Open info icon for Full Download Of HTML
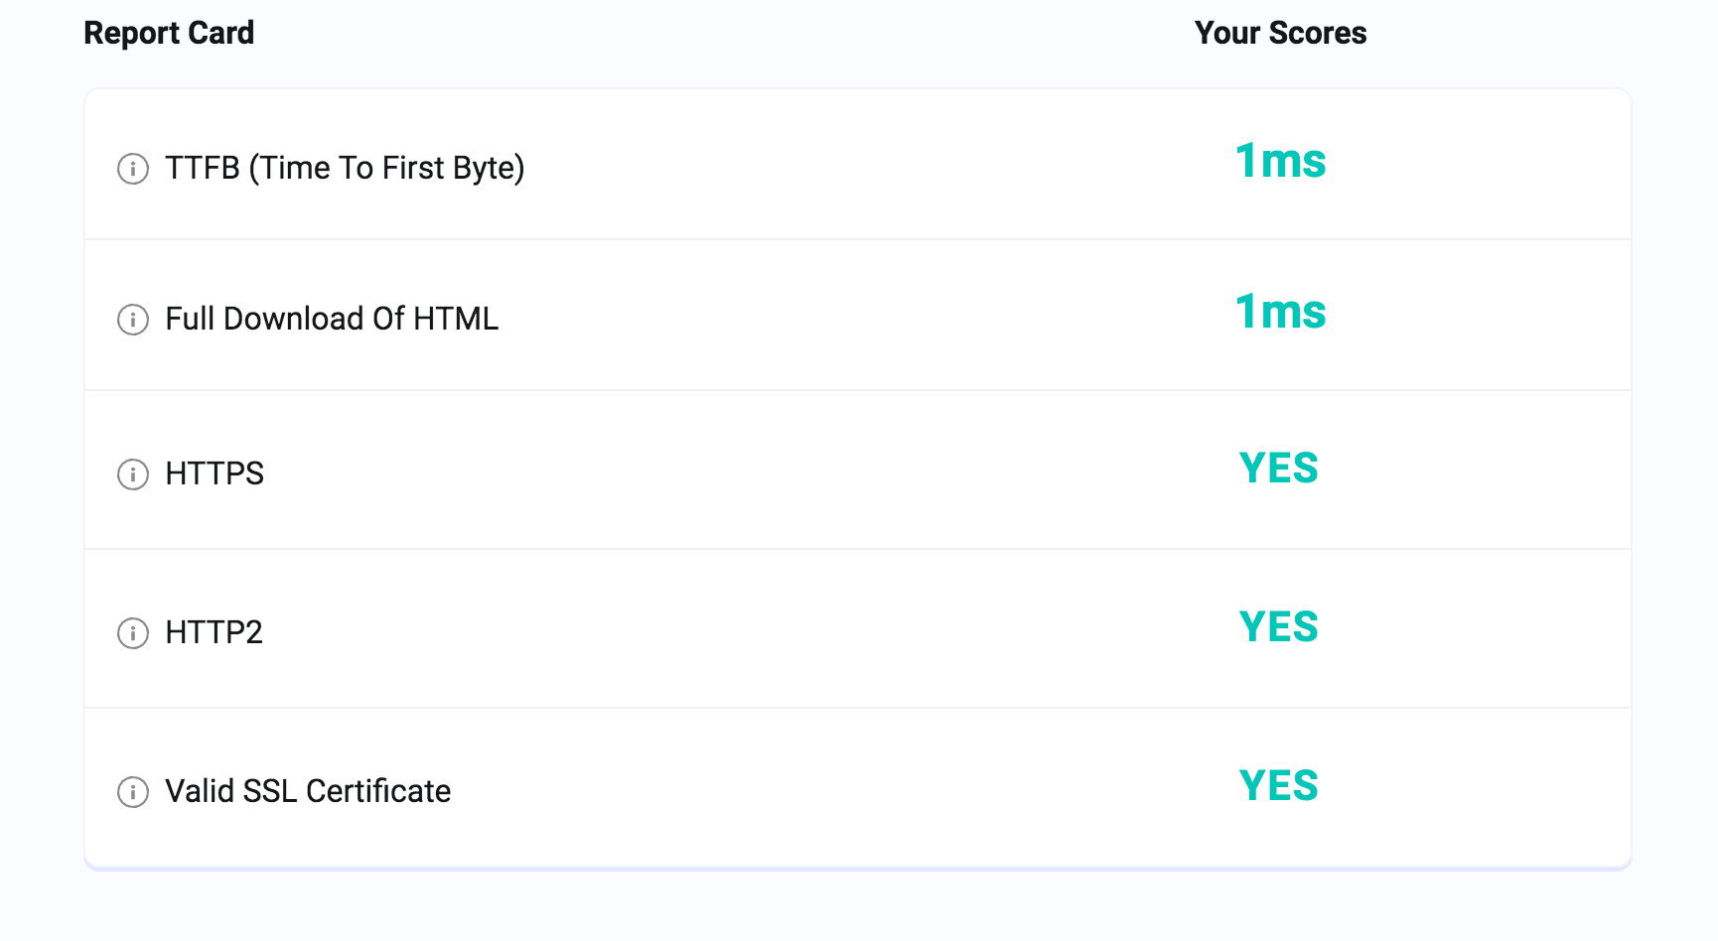The image size is (1718, 941). [x=133, y=320]
